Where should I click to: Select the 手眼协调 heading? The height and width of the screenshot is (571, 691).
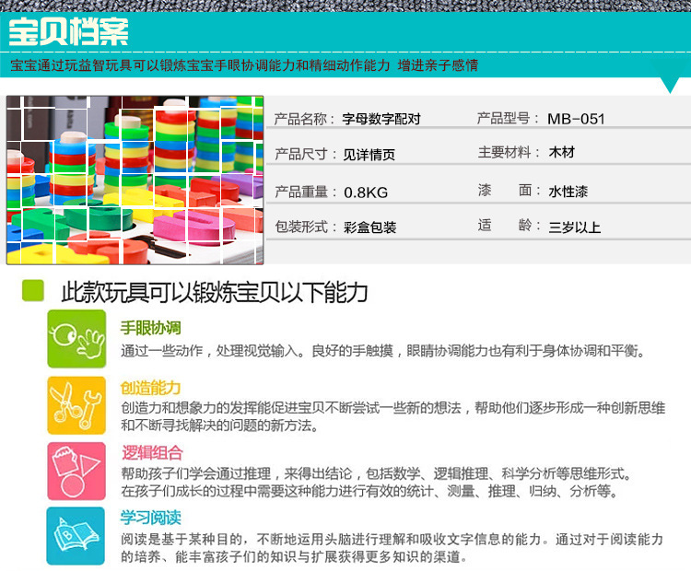point(151,328)
